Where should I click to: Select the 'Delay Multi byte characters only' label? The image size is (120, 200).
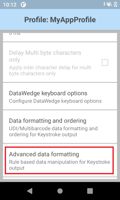pos(45,56)
